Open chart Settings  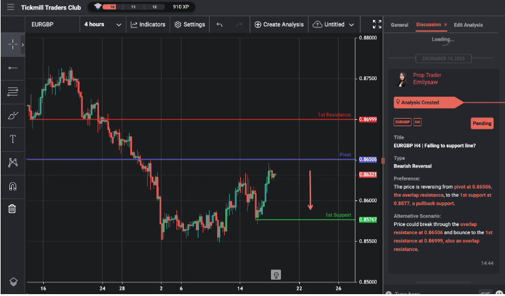190,24
